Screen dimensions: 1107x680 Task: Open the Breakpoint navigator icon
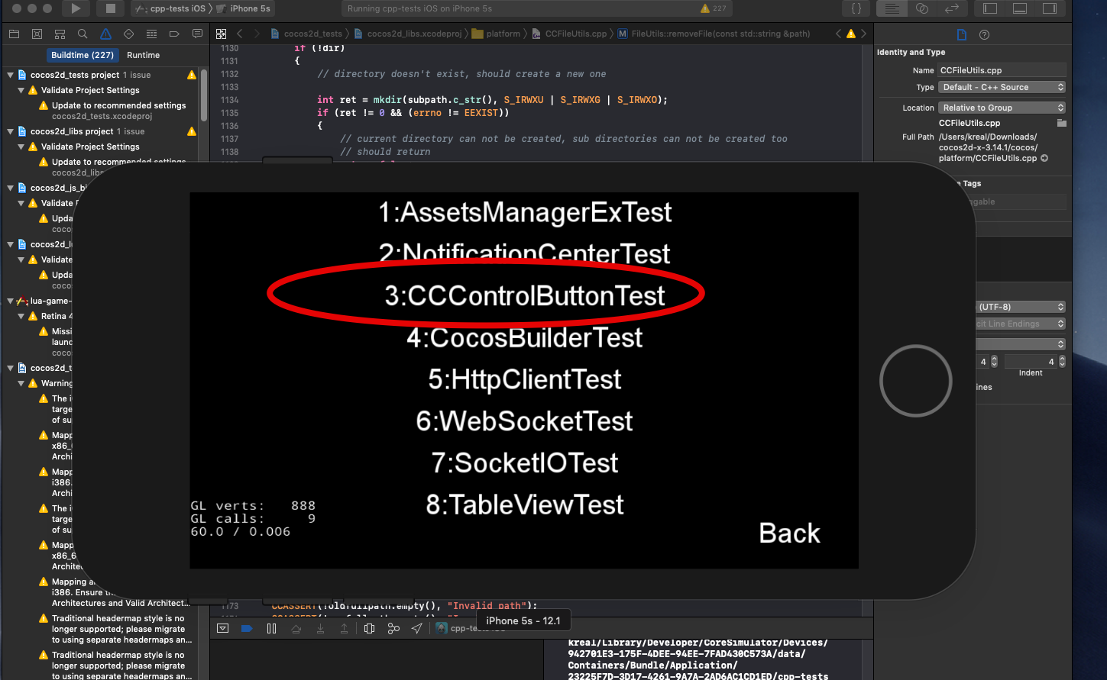click(174, 34)
